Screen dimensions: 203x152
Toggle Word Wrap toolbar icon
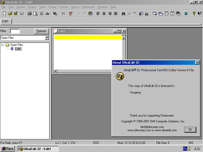click(55, 13)
